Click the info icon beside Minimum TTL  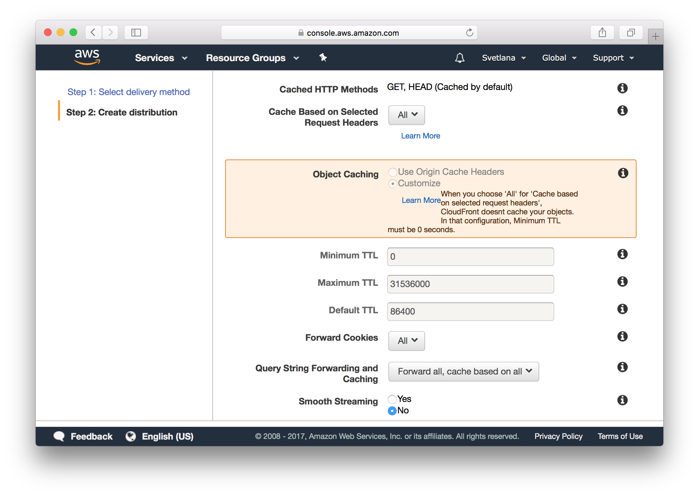pyautogui.click(x=622, y=254)
